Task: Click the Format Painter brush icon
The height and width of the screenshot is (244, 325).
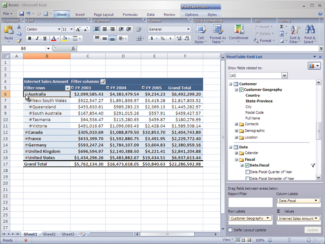Action: pyautogui.click(x=19, y=41)
